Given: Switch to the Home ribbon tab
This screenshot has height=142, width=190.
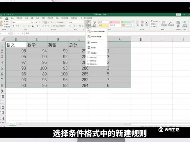Looking at the screenshot, I should (x=7, y=18).
